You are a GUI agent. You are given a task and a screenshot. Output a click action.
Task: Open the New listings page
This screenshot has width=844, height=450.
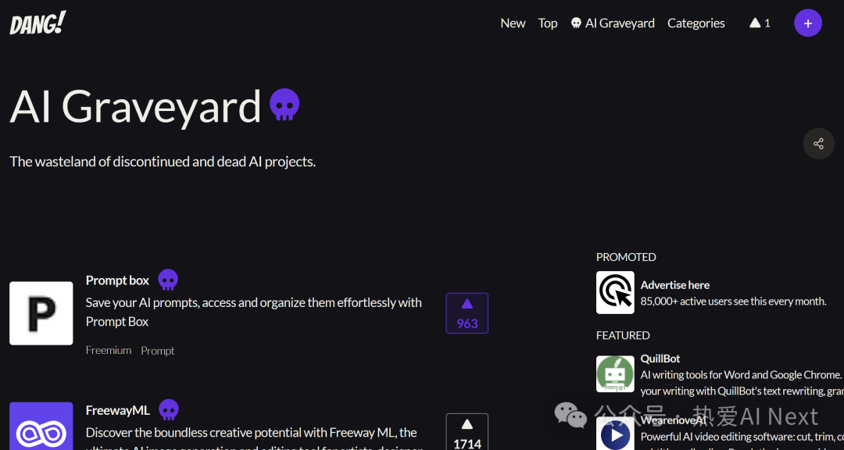tap(513, 23)
